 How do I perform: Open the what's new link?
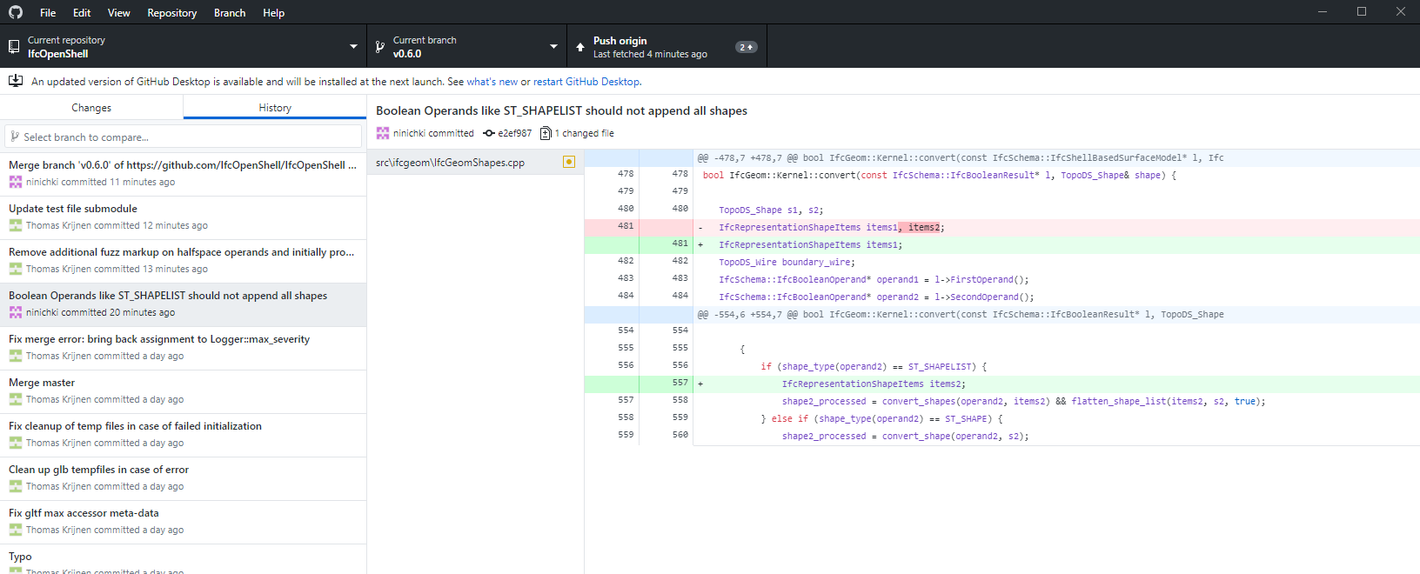click(492, 82)
